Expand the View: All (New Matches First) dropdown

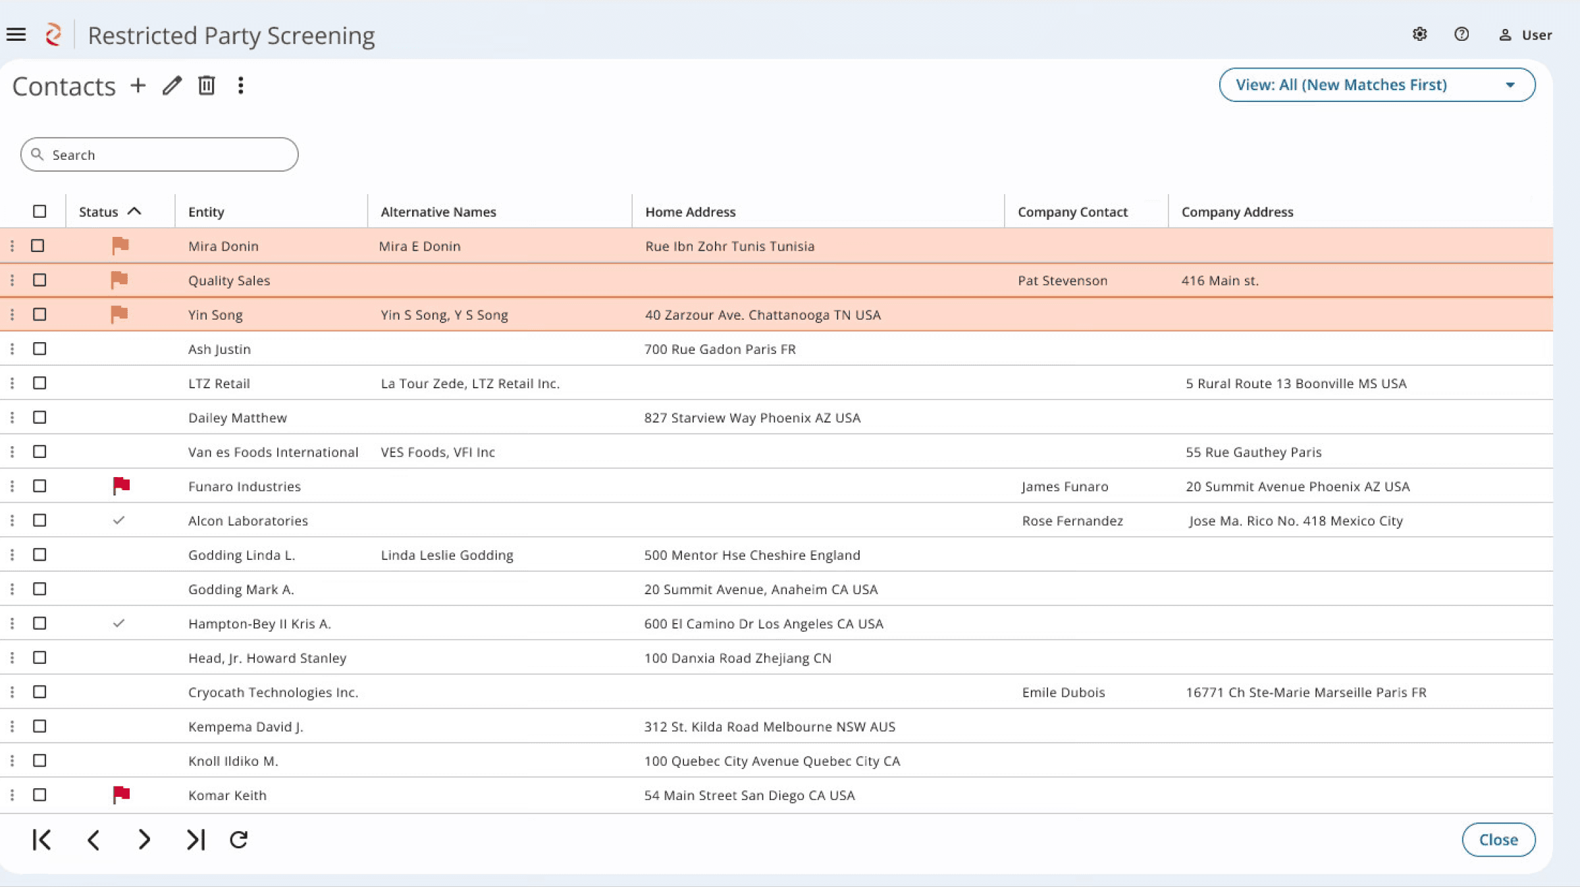[1377, 85]
